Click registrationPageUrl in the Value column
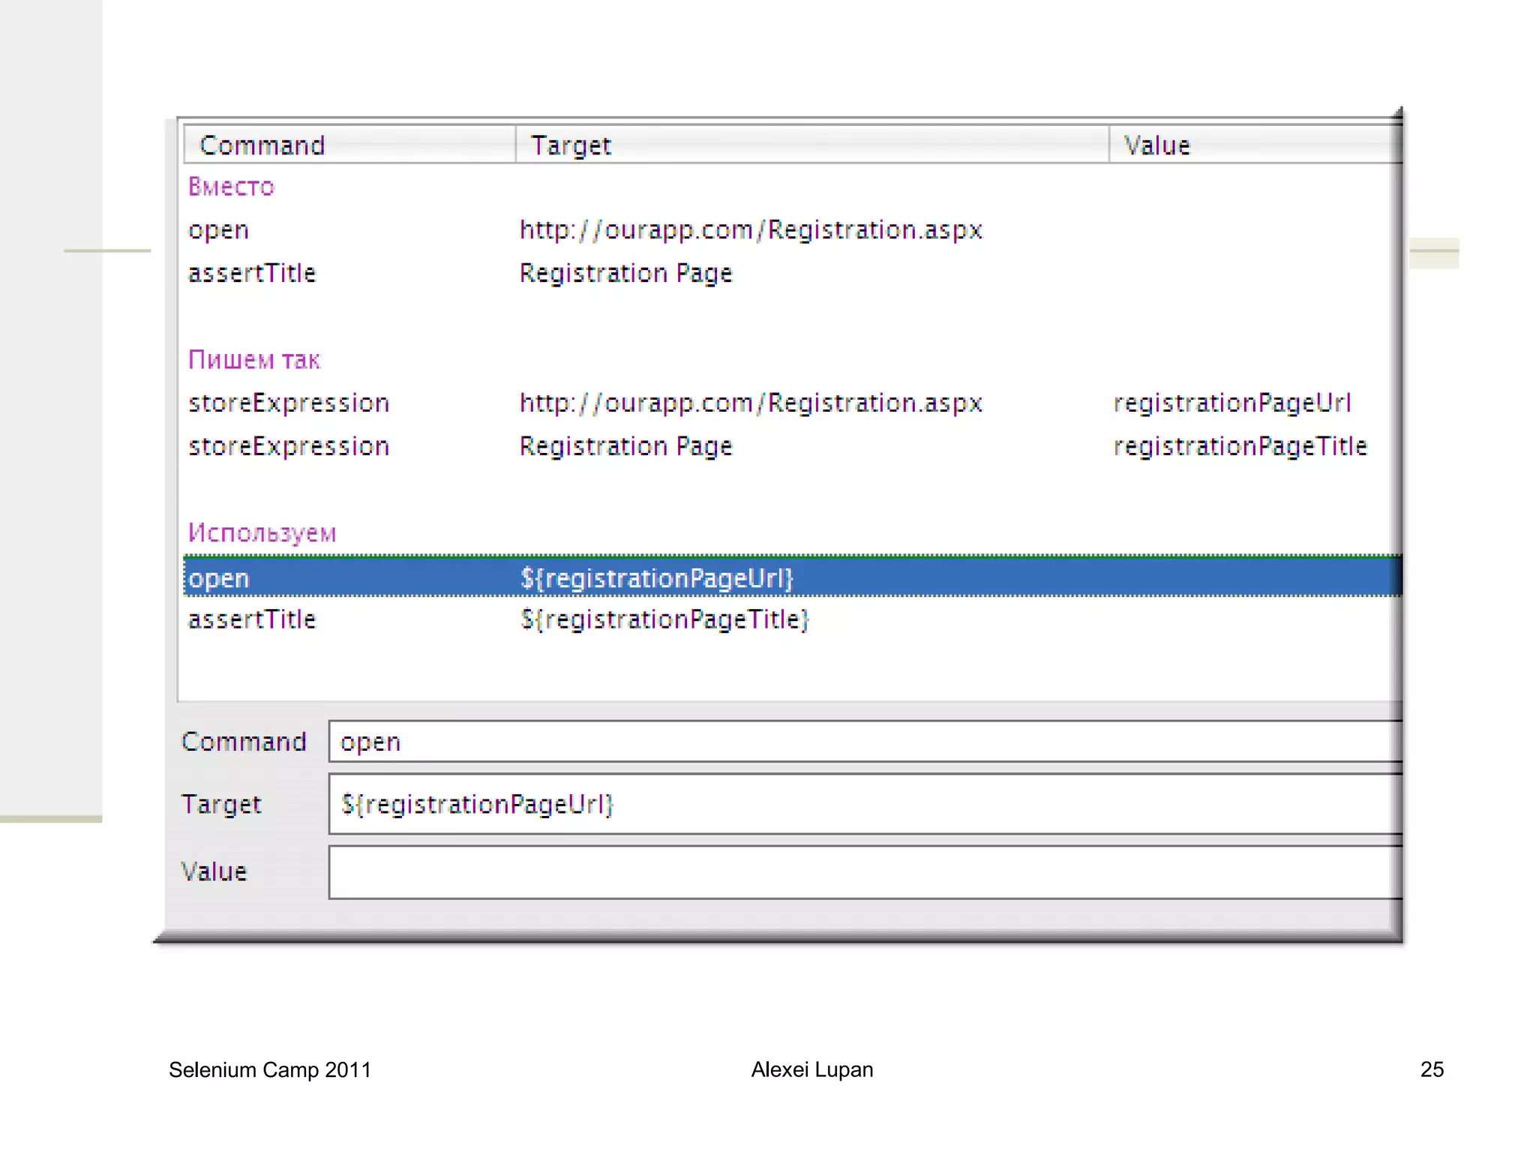Viewport: 1536px width, 1152px height. [1232, 403]
